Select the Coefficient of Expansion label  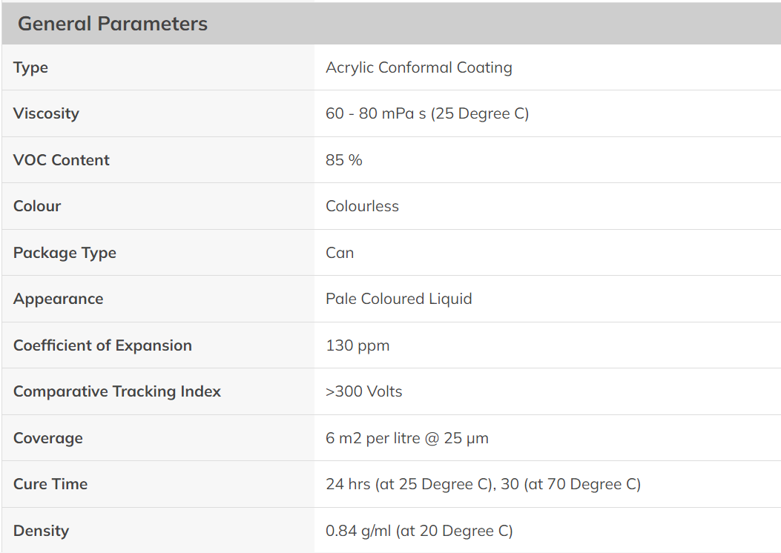(102, 345)
